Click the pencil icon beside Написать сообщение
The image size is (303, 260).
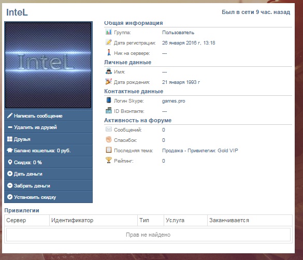pyautogui.click(x=10, y=115)
